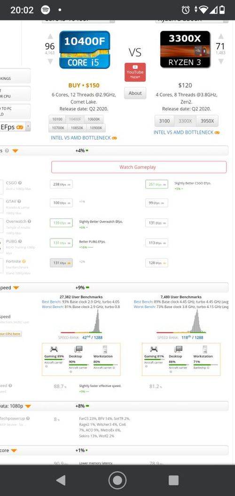Select the 10900K model variant

tap(96, 128)
